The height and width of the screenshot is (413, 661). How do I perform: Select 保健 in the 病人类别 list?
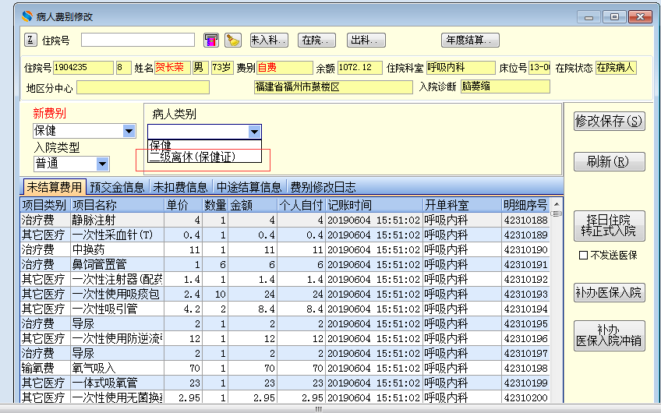(204, 146)
